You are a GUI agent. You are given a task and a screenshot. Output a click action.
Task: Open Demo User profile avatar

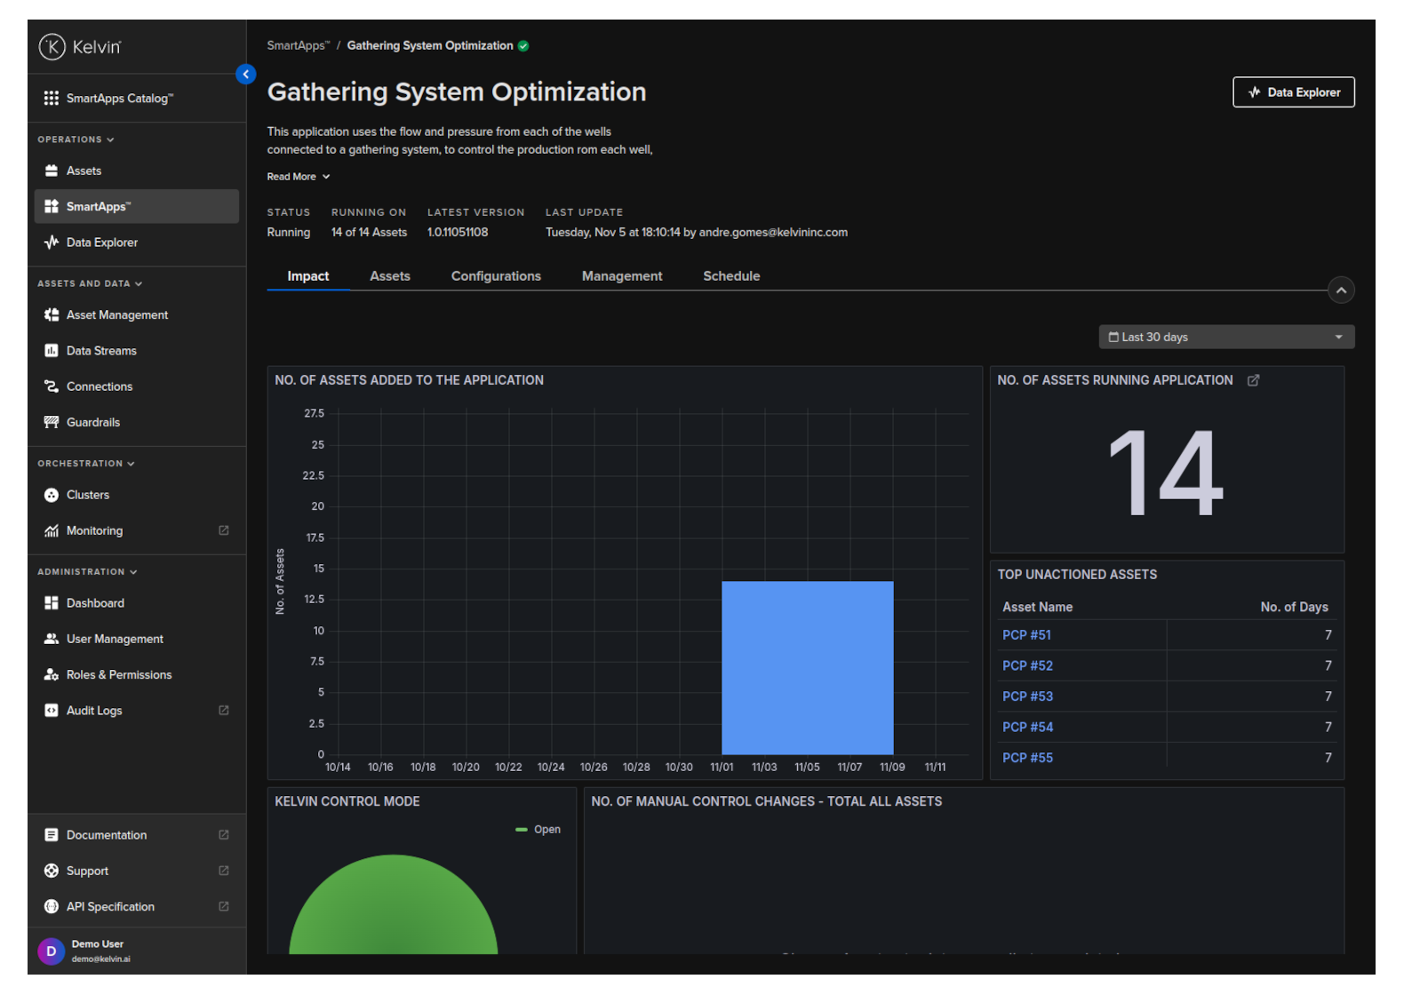pos(52,951)
